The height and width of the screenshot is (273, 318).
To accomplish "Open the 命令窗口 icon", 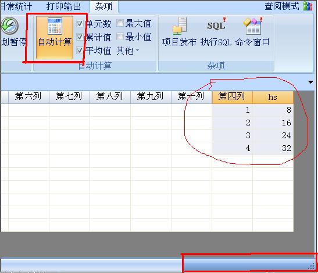I will (253, 26).
